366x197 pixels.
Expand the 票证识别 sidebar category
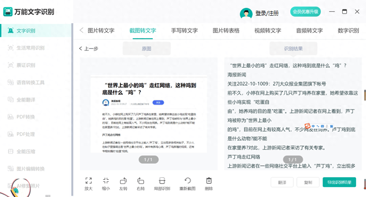(x=26, y=65)
